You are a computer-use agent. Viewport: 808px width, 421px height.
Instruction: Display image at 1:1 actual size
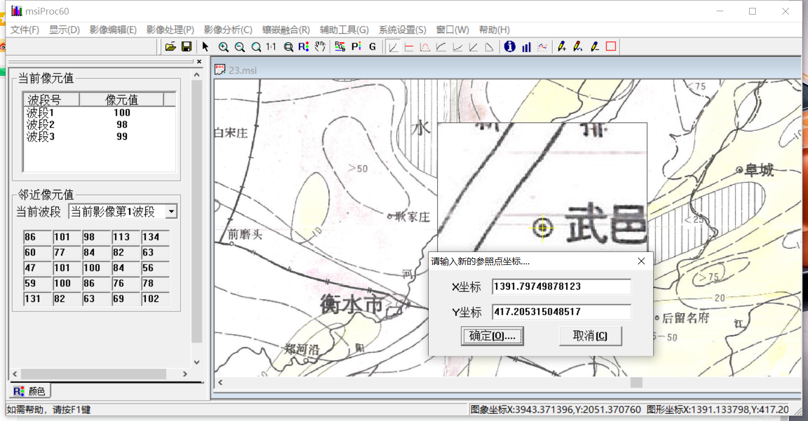click(x=270, y=47)
